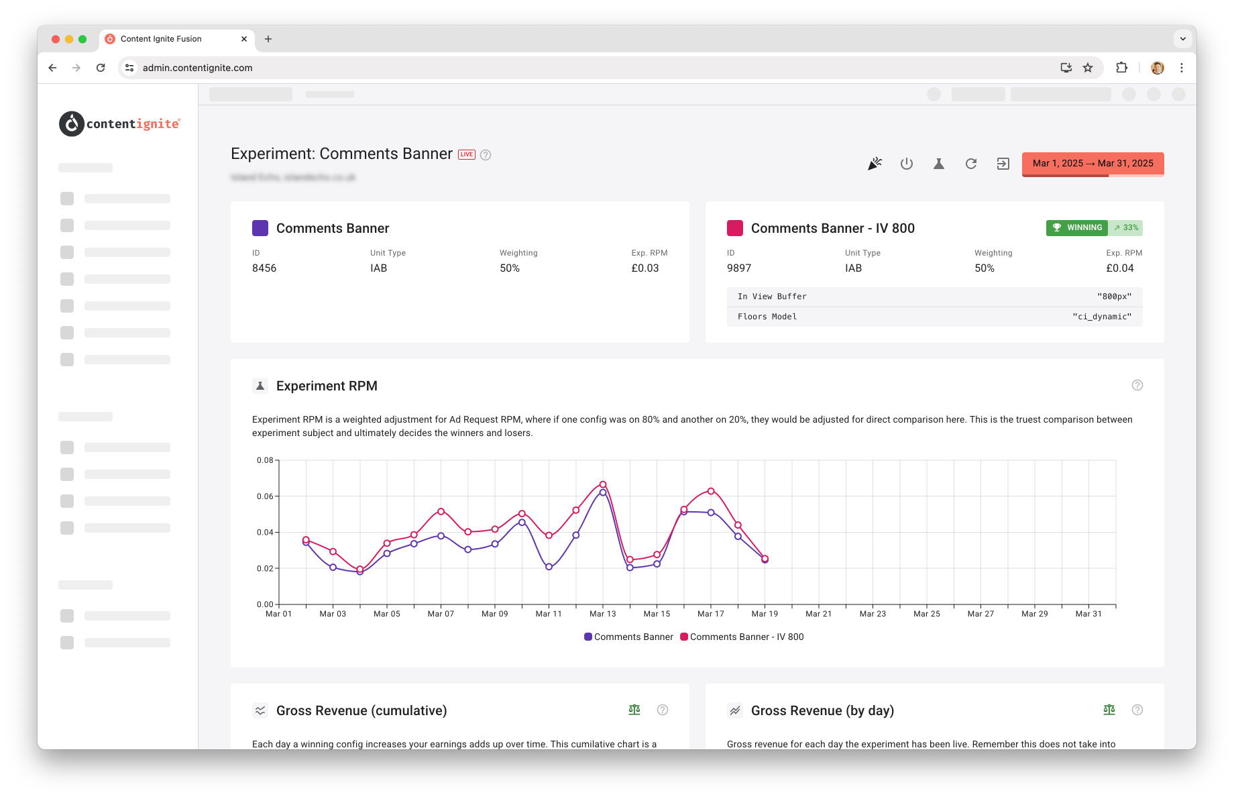Click the Comments Banner card title
Viewport: 1234px width, 799px height.
pos(333,228)
